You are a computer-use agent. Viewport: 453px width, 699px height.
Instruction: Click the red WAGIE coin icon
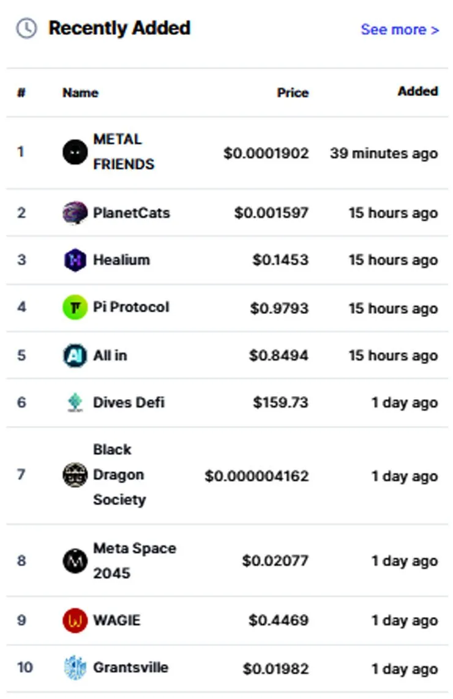tap(75, 621)
